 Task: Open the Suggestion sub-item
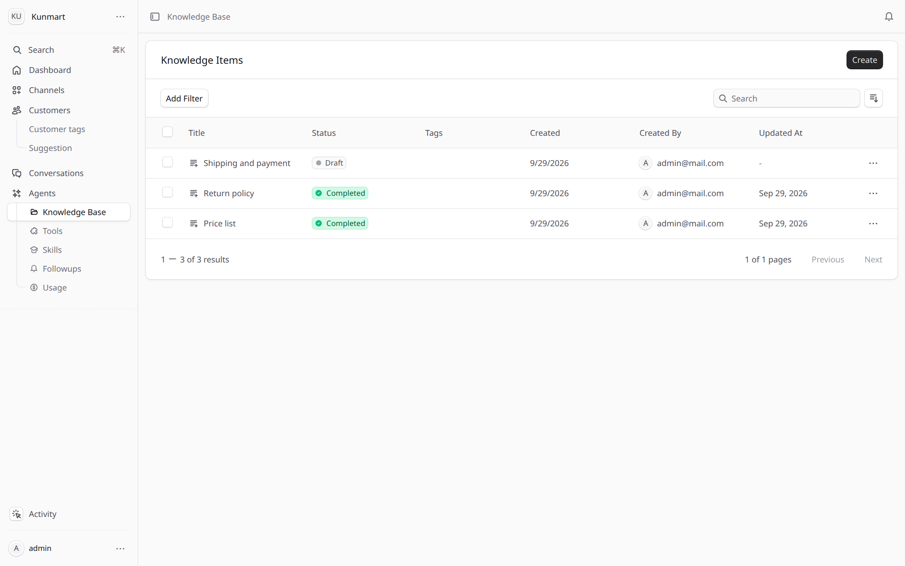pos(50,148)
